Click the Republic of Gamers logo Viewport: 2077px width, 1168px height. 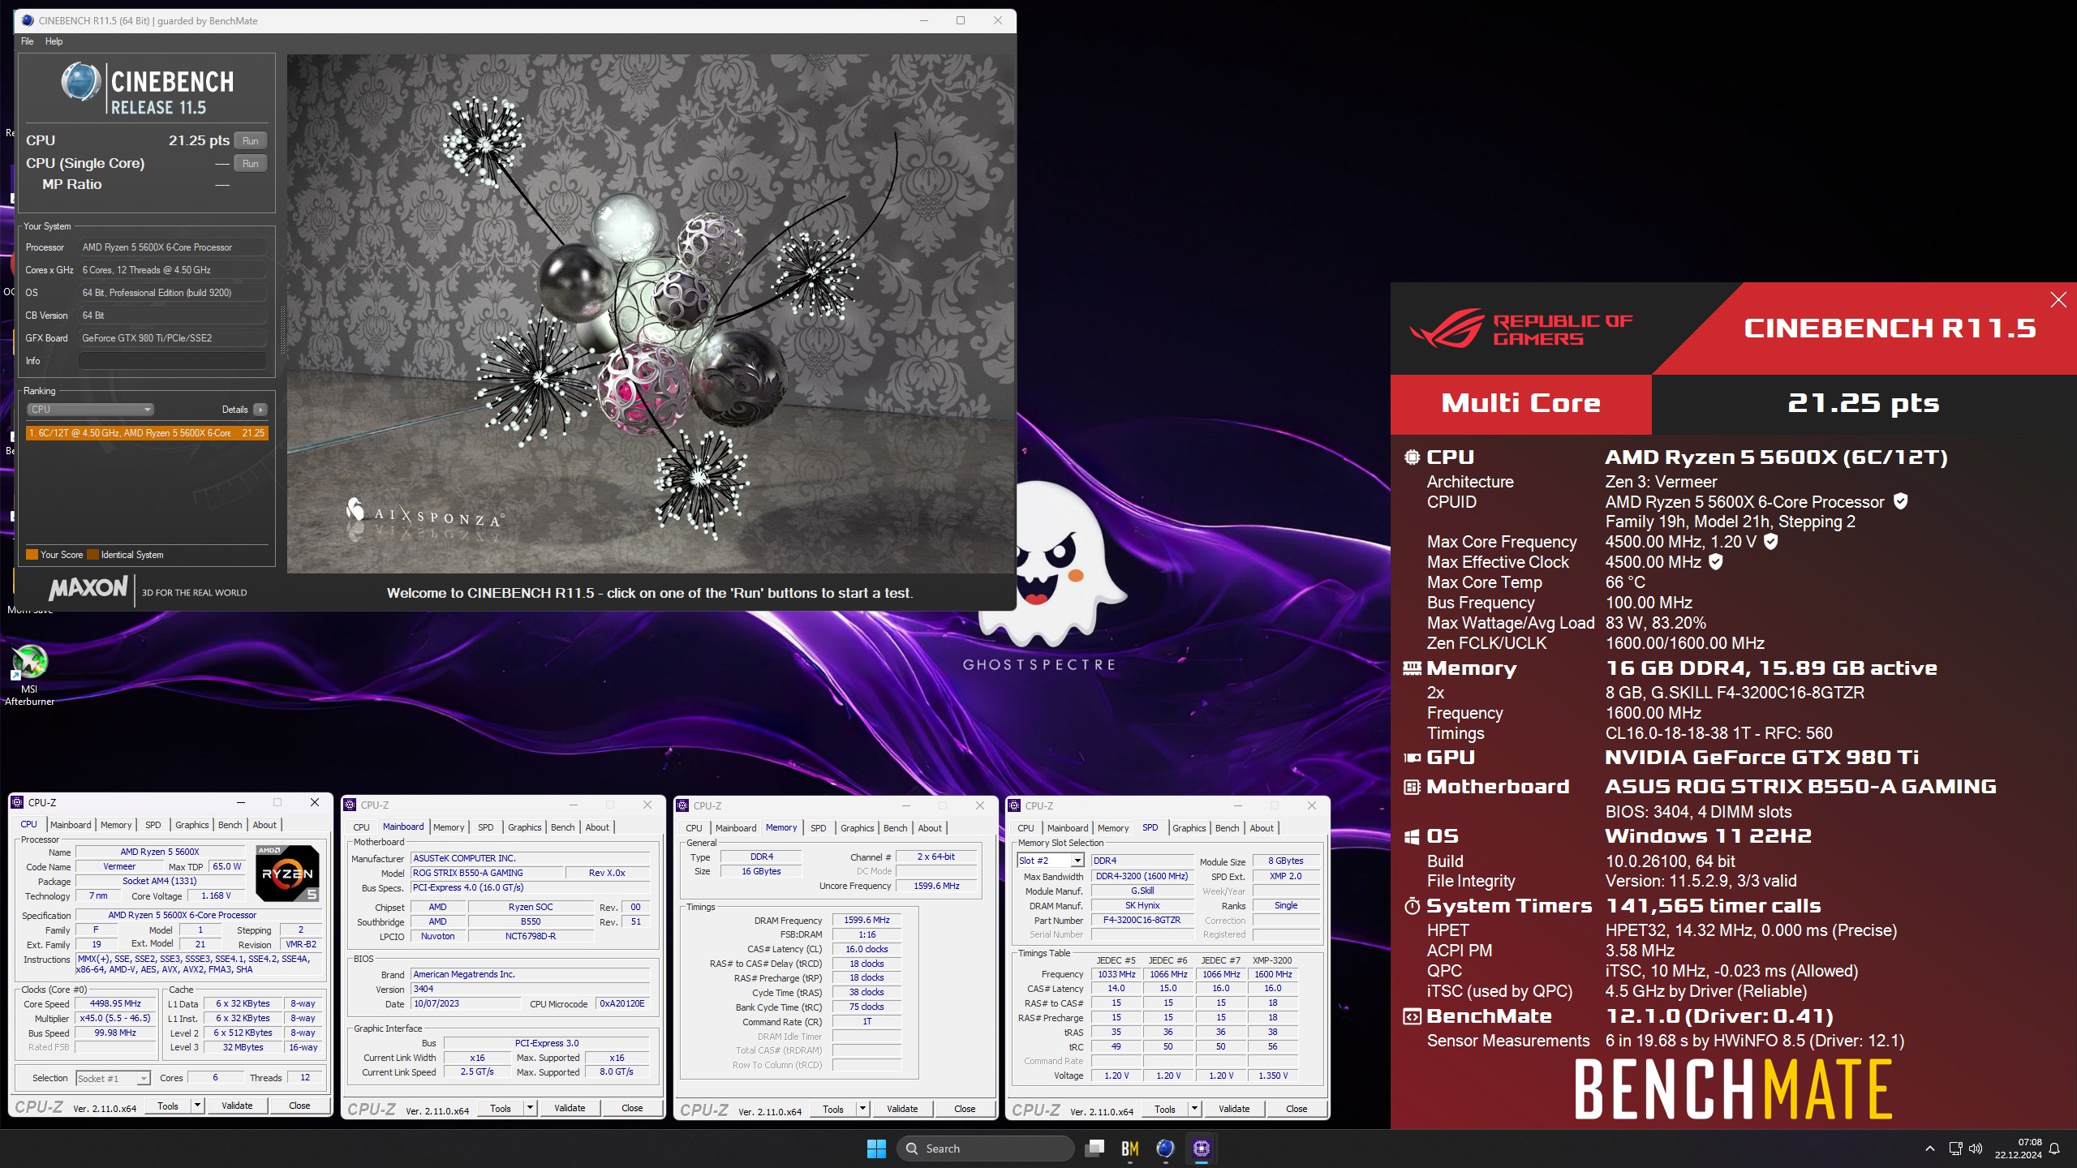click(1521, 329)
